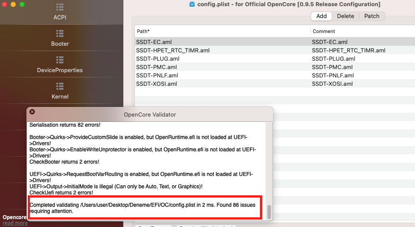The image size is (415, 227).
Task: Select the SSDT-HPET_RTC_TIMR.aml path row
Action: click(x=173, y=50)
